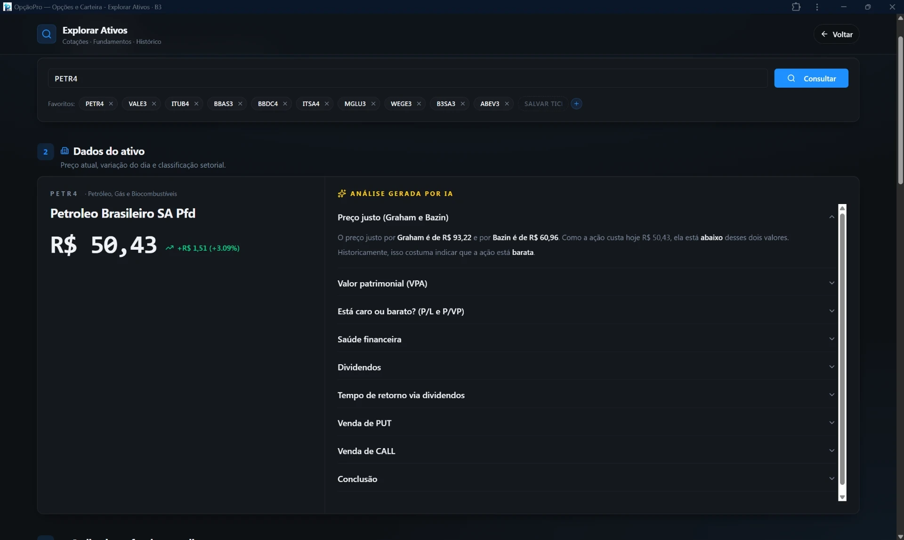The image size is (904, 540).
Task: Remove WEGE3 from favorites
Action: point(419,104)
